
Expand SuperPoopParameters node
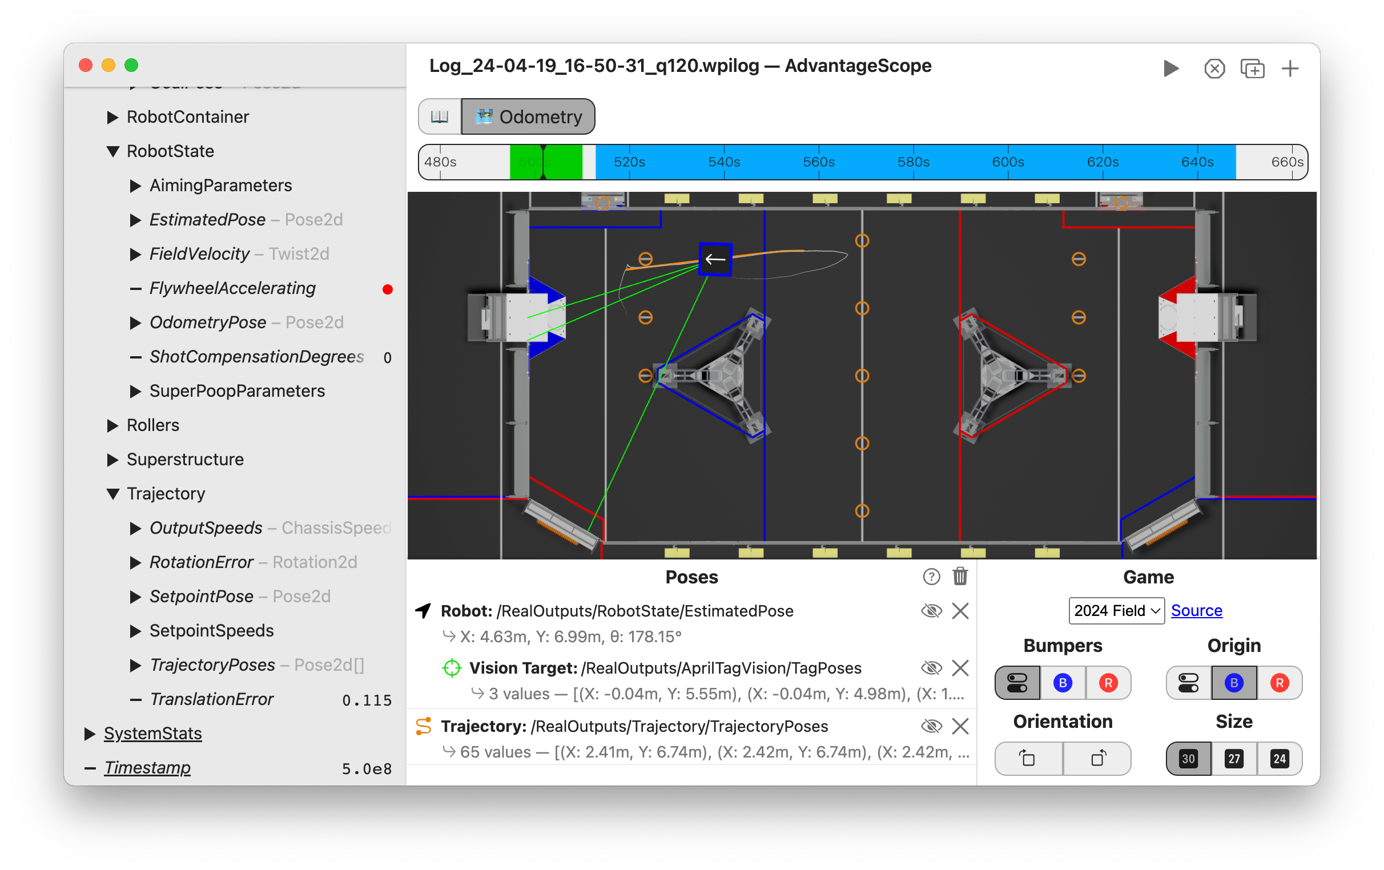pos(136,391)
